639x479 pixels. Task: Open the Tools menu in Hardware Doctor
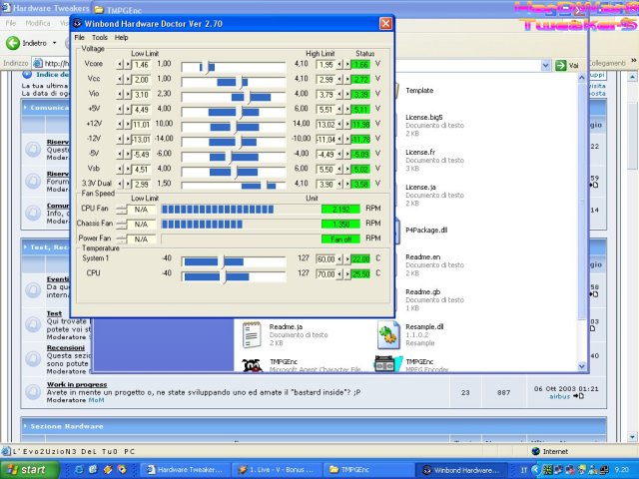point(100,38)
